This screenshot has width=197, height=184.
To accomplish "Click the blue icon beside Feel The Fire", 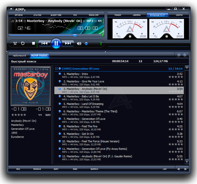I will click(60, 126).
